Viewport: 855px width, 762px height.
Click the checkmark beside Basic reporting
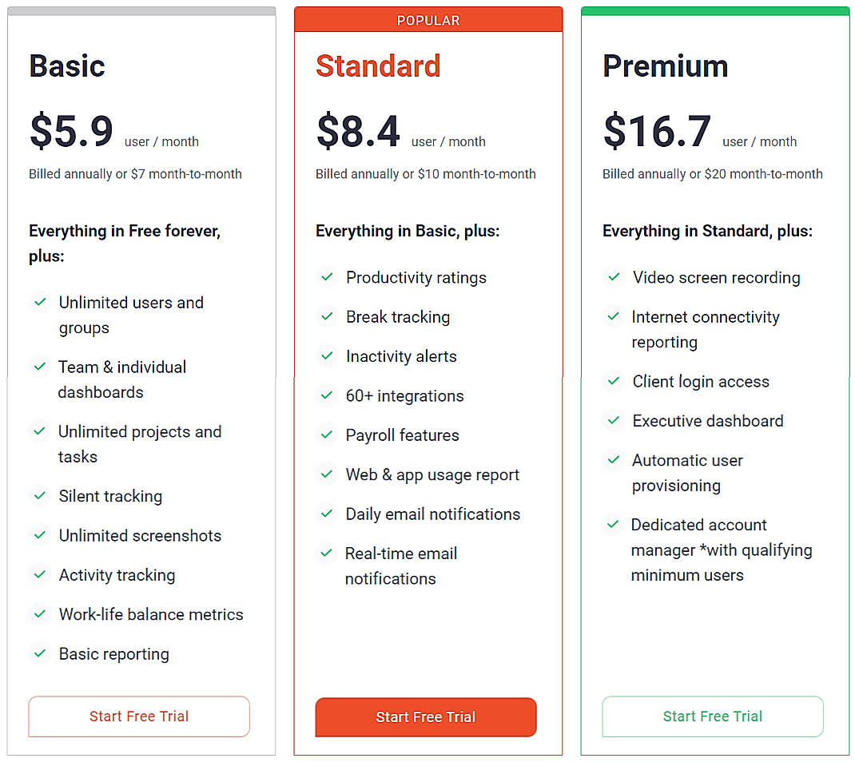coord(39,654)
